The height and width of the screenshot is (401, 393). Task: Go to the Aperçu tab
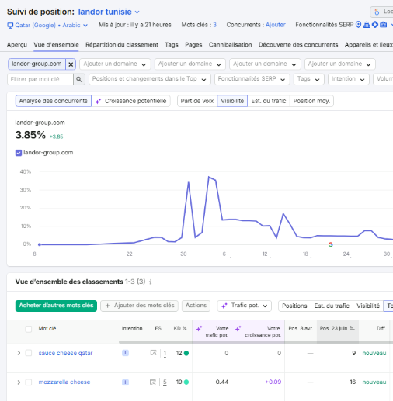[x=17, y=45]
